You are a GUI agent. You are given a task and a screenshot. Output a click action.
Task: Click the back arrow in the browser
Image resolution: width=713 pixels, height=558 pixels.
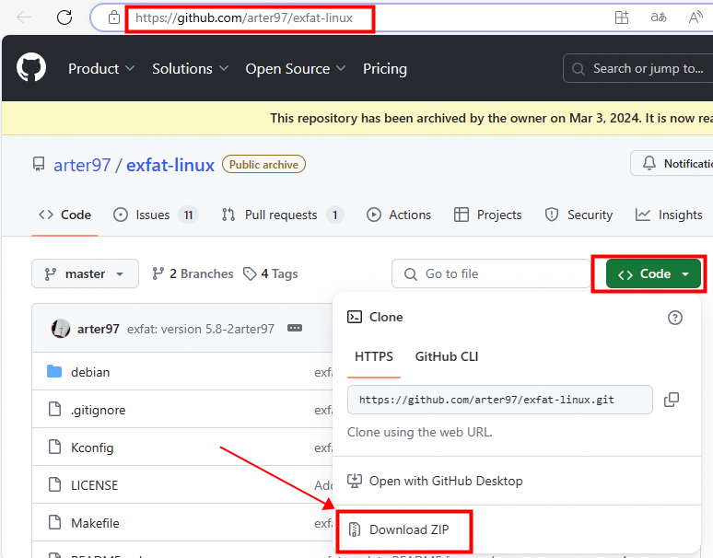pos(24,17)
